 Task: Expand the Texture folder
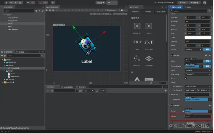point(5,79)
